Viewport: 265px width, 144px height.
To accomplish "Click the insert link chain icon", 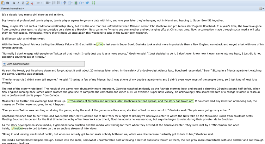I will (x=38, y=3).
